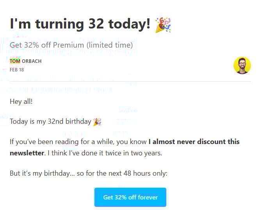Click the highlighted word 'TOM'
Image resolution: width=269 pixels, height=210 pixels.
15,61
